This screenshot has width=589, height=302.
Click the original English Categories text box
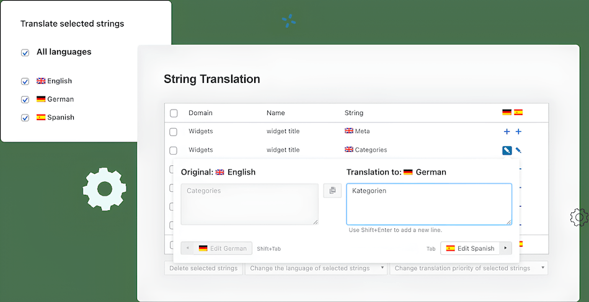point(249,204)
